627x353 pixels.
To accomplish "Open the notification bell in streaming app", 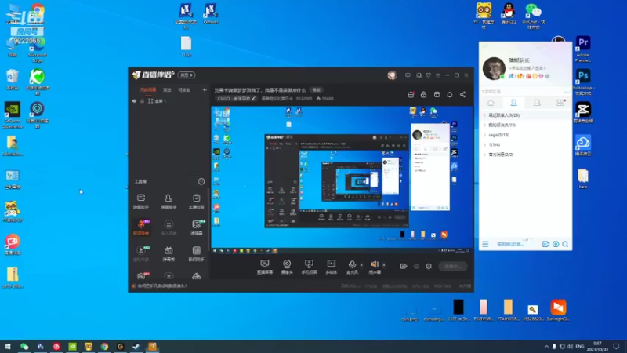I will click(x=449, y=94).
